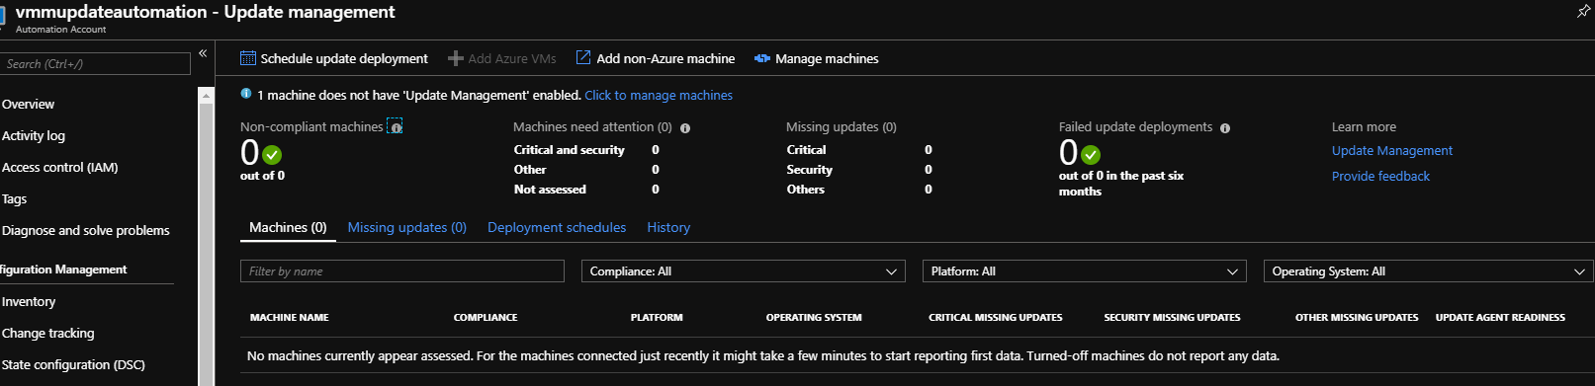
Task: Open the History tab
Action: click(x=668, y=227)
